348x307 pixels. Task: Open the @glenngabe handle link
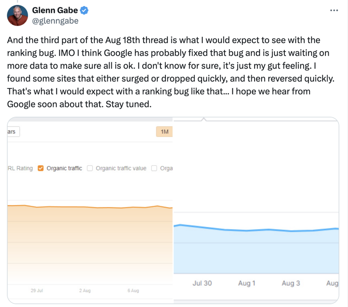point(55,21)
